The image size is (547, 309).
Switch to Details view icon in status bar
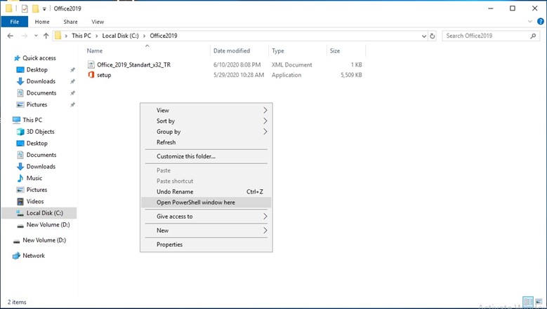coord(528,302)
